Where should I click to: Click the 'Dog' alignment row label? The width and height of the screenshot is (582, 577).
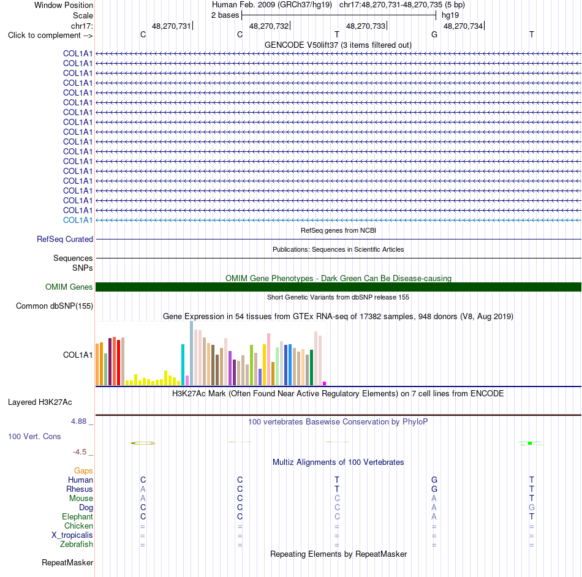pyautogui.click(x=86, y=508)
